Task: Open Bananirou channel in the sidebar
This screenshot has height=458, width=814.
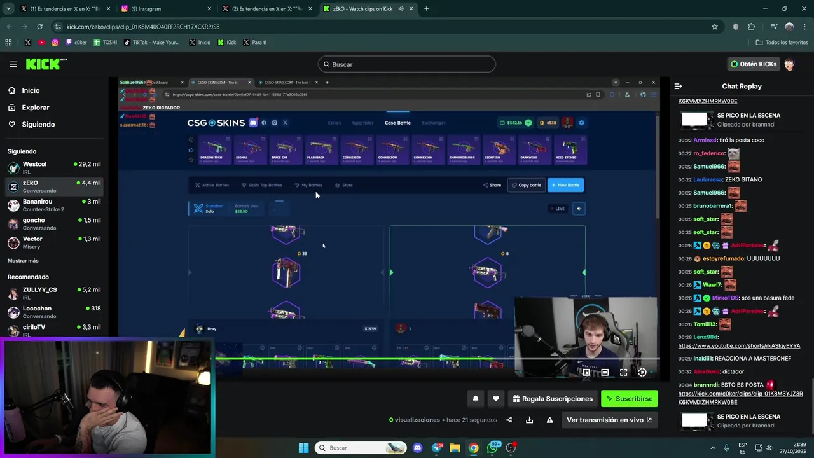Action: coord(54,205)
